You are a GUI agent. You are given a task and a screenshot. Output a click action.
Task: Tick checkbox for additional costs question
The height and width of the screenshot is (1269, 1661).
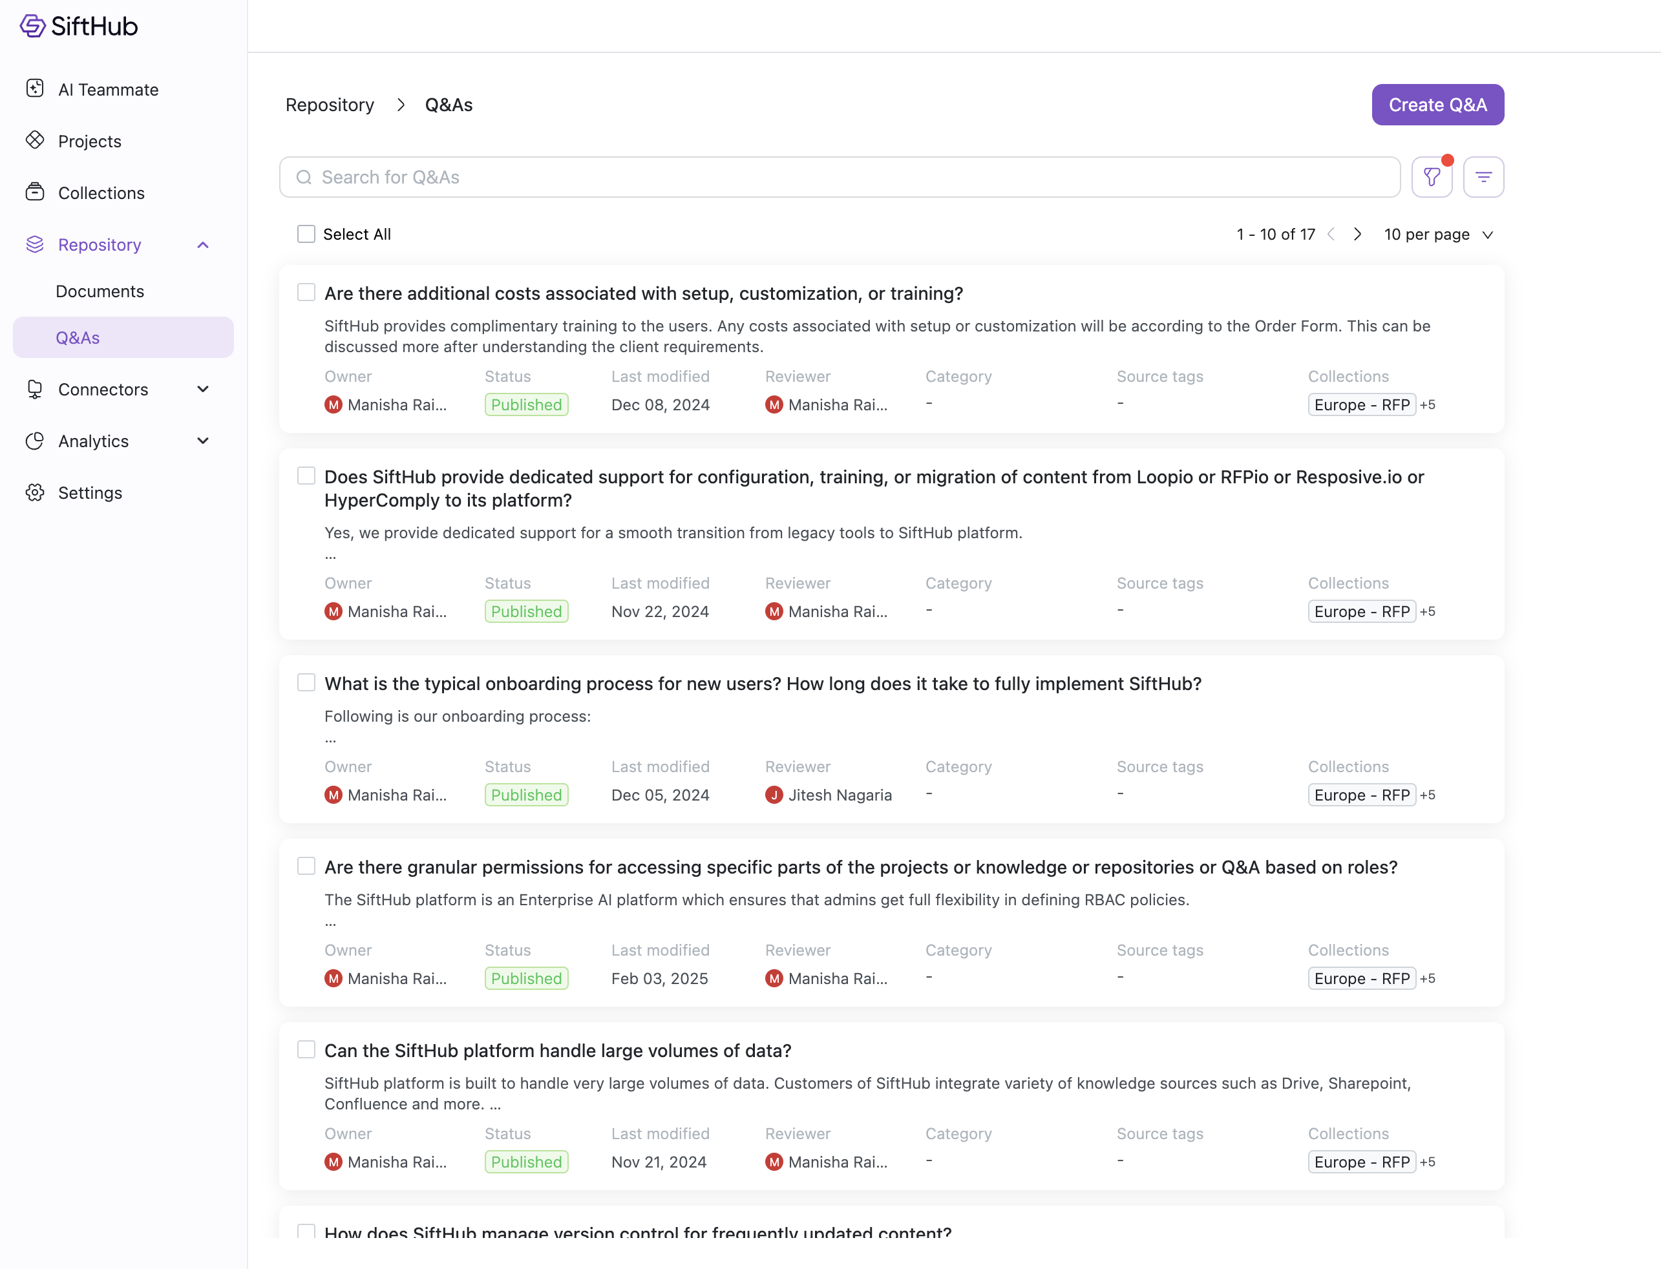tap(306, 292)
